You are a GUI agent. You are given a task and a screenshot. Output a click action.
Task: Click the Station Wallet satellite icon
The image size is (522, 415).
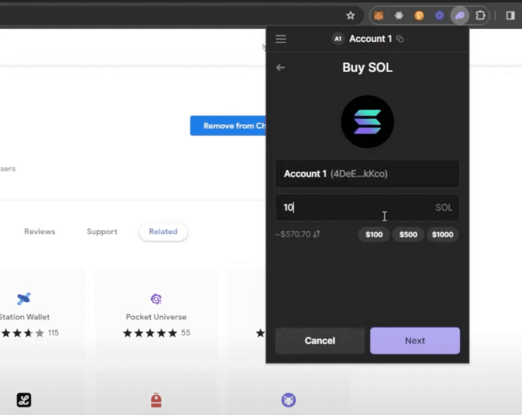point(23,298)
